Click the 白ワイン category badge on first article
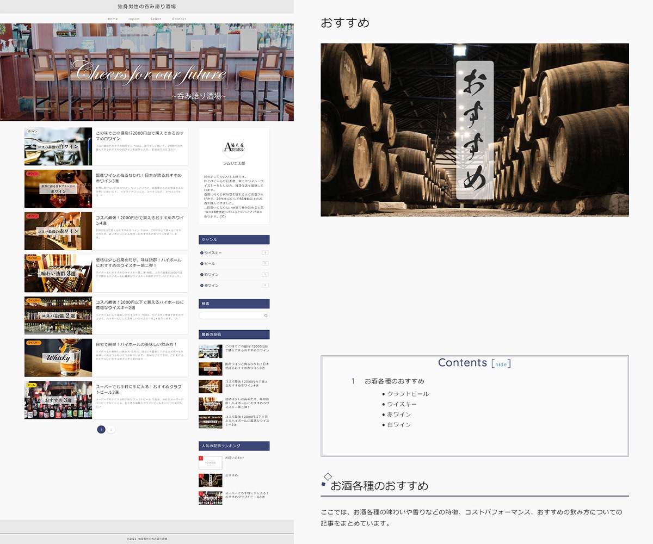Image resolution: width=653 pixels, height=544 pixels. [x=32, y=132]
